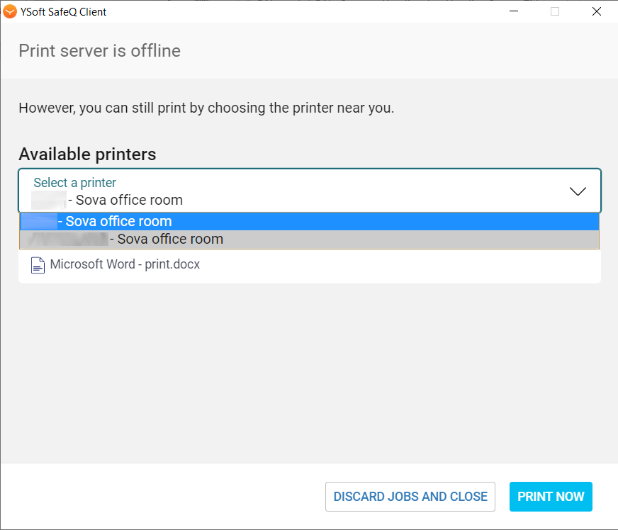
Task: Click the "YSoft SafeQ Client" title bar text
Action: coord(64,11)
